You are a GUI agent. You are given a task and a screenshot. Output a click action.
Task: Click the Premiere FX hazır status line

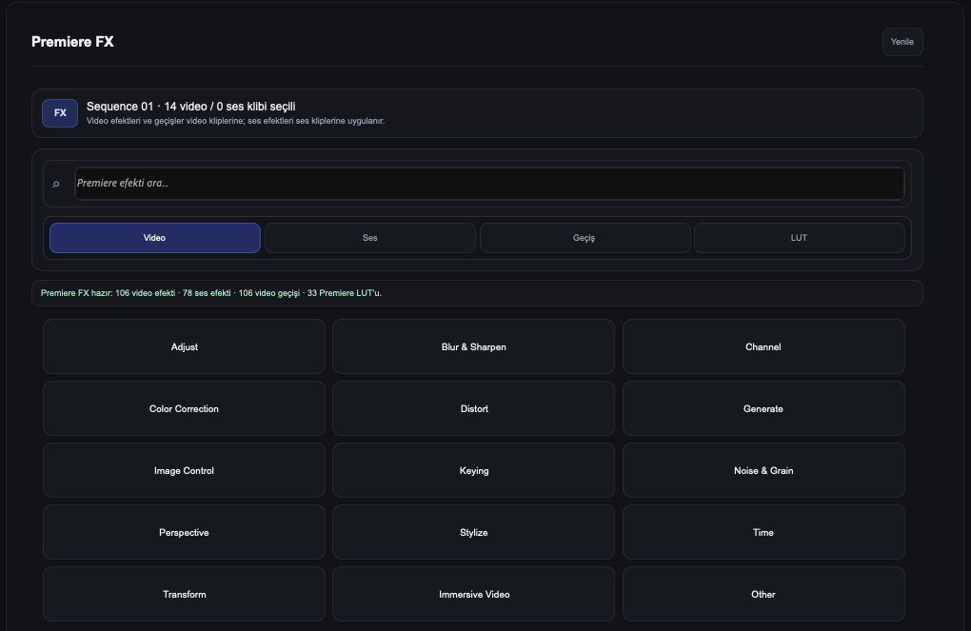coord(211,293)
